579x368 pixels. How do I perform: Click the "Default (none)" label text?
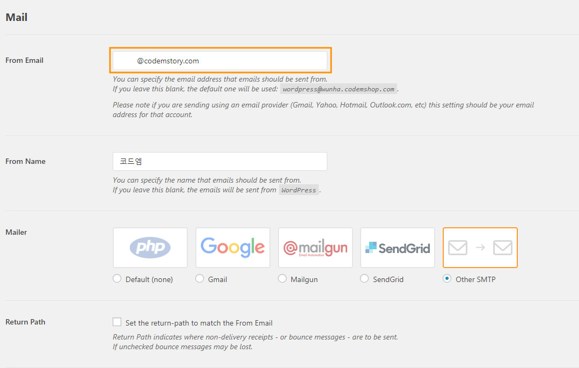(149, 279)
